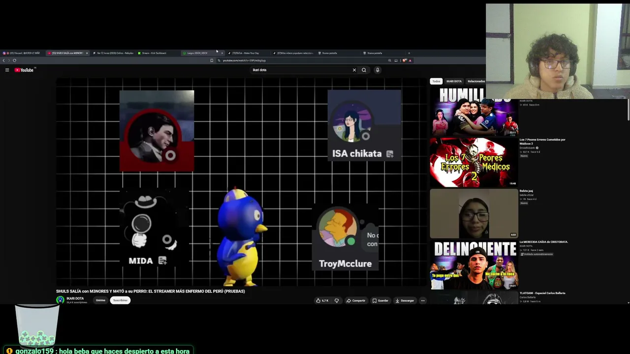The image size is (630, 354).
Task: Close the SHULS SALÍA video tab
Action: [87, 53]
